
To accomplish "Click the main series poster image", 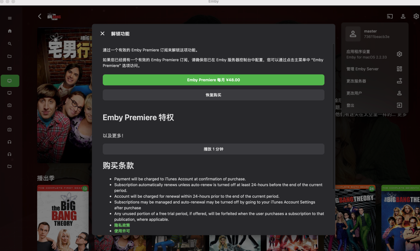I will point(65,95).
